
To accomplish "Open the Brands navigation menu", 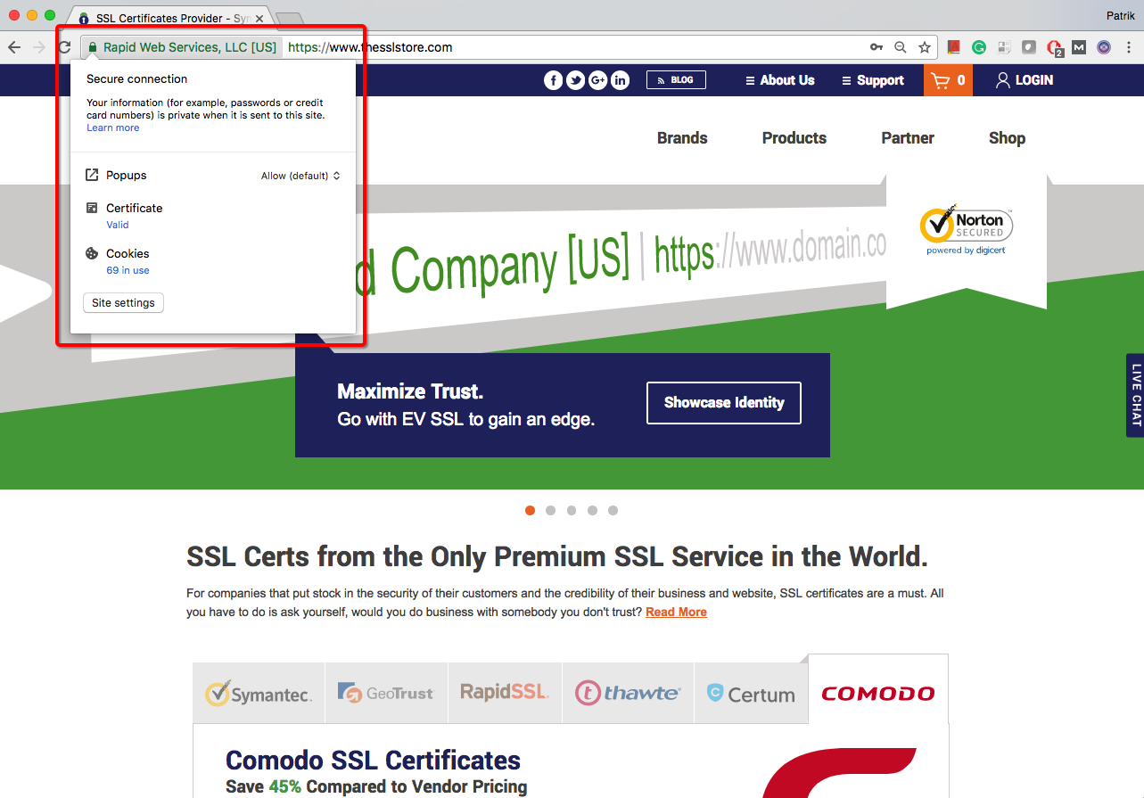I will click(682, 138).
